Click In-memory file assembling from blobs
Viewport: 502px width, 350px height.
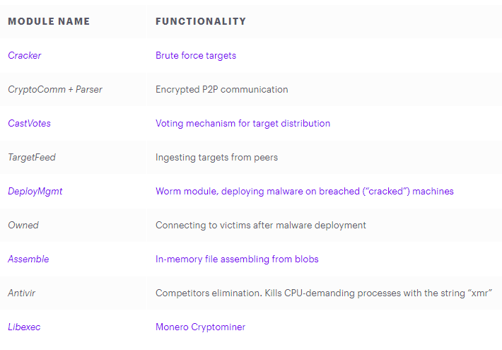coord(237,259)
